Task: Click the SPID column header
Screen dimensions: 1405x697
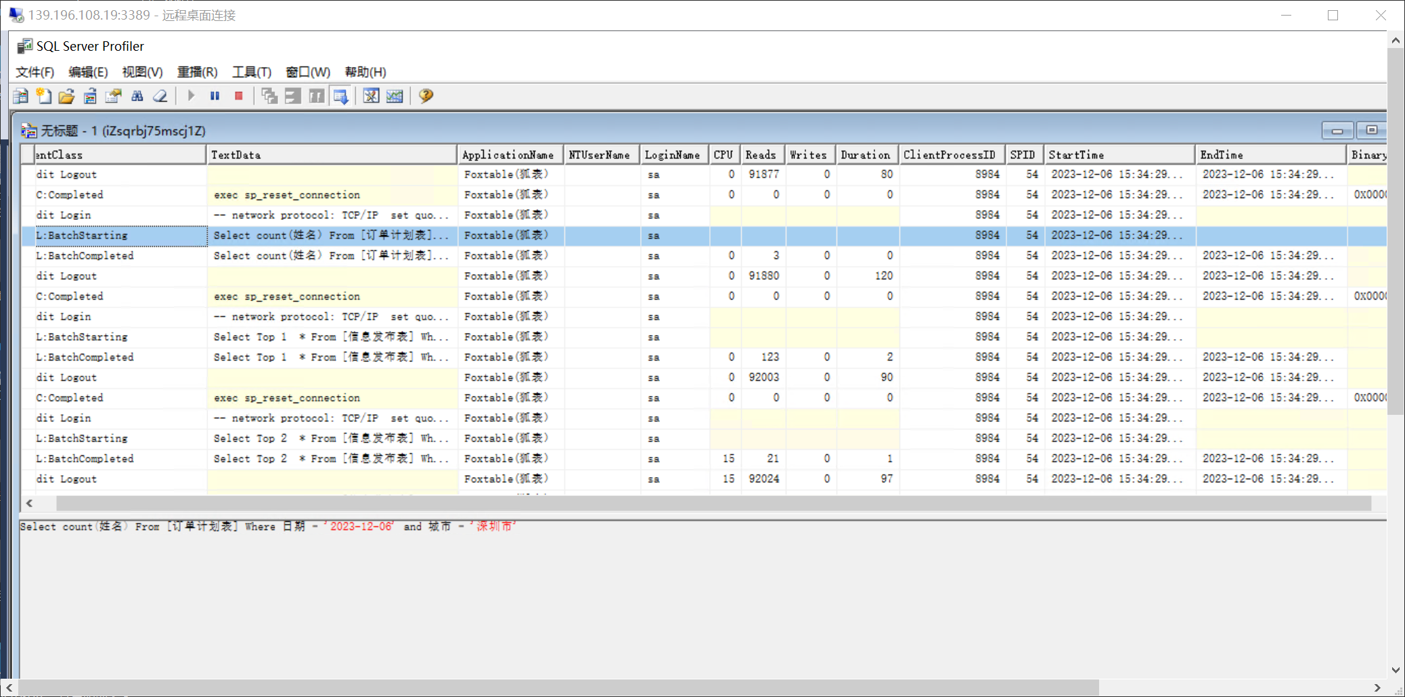Action: point(1025,155)
